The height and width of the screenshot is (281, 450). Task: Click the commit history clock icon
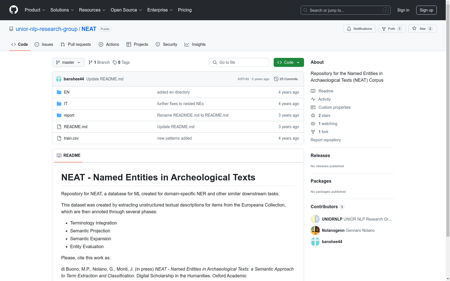[276, 79]
